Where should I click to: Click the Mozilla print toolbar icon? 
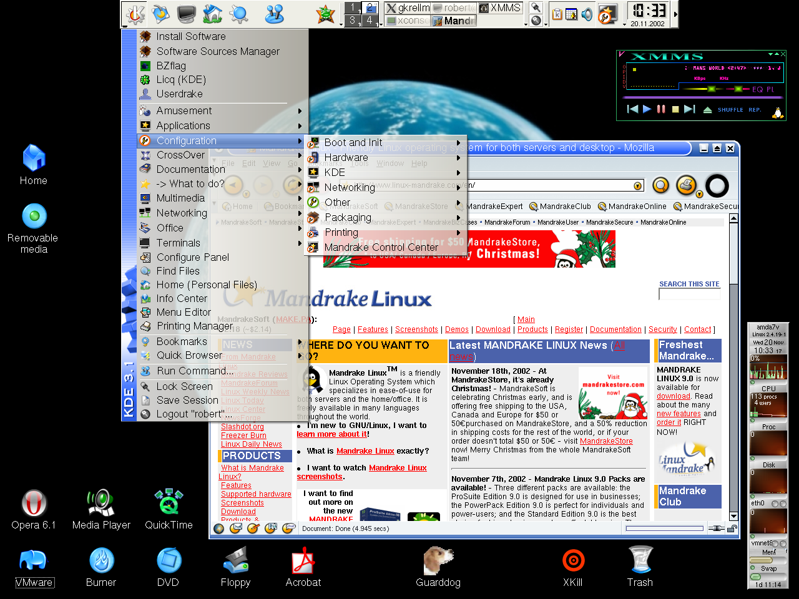pos(686,185)
